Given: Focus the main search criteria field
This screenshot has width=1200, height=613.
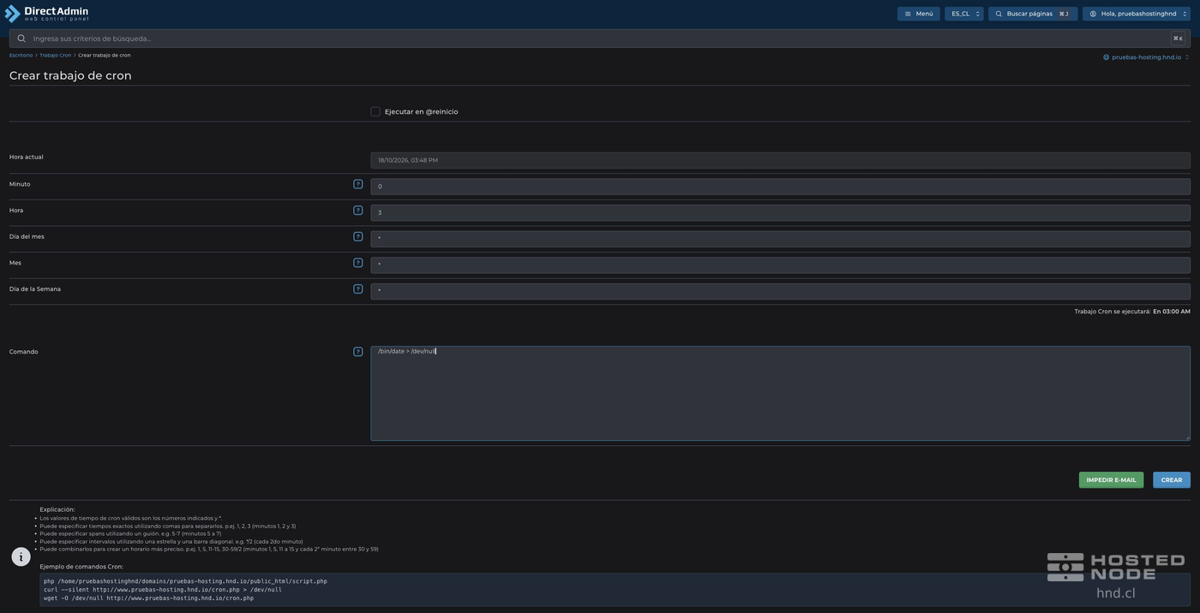Looking at the screenshot, I should pos(600,39).
